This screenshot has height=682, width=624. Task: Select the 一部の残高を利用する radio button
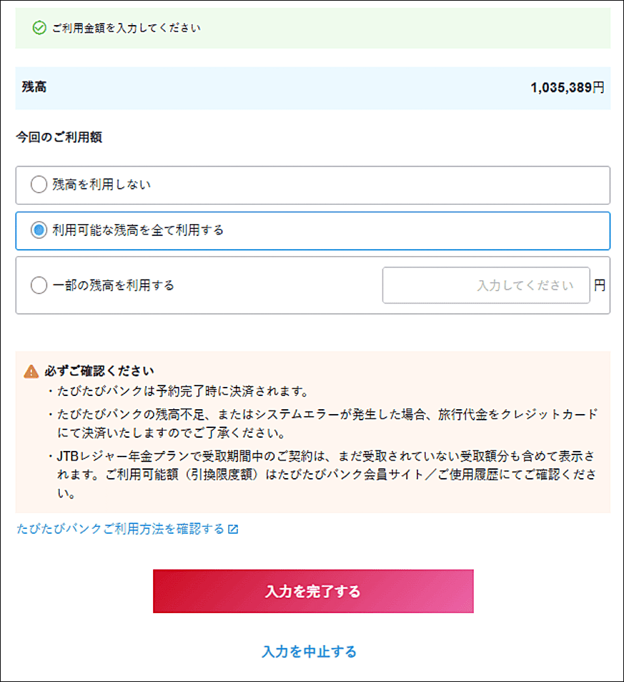point(39,285)
